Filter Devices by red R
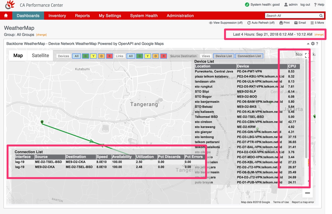 109,56
